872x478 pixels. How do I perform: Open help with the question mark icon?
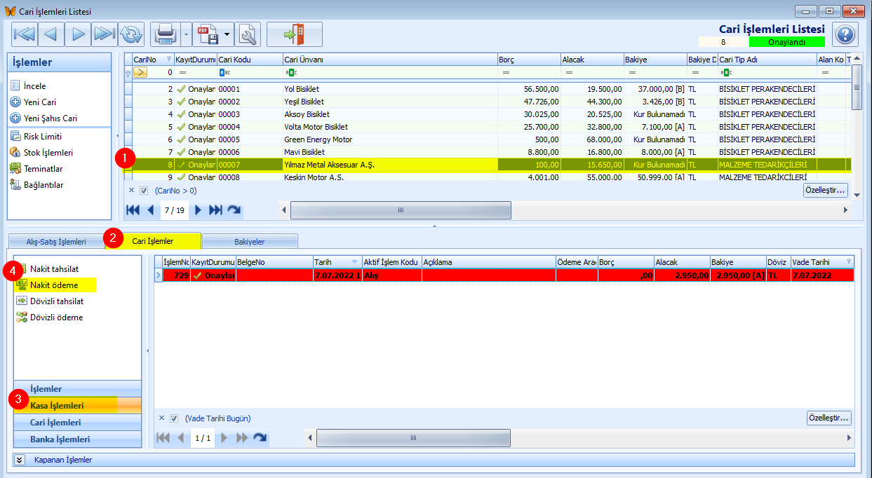(x=845, y=34)
